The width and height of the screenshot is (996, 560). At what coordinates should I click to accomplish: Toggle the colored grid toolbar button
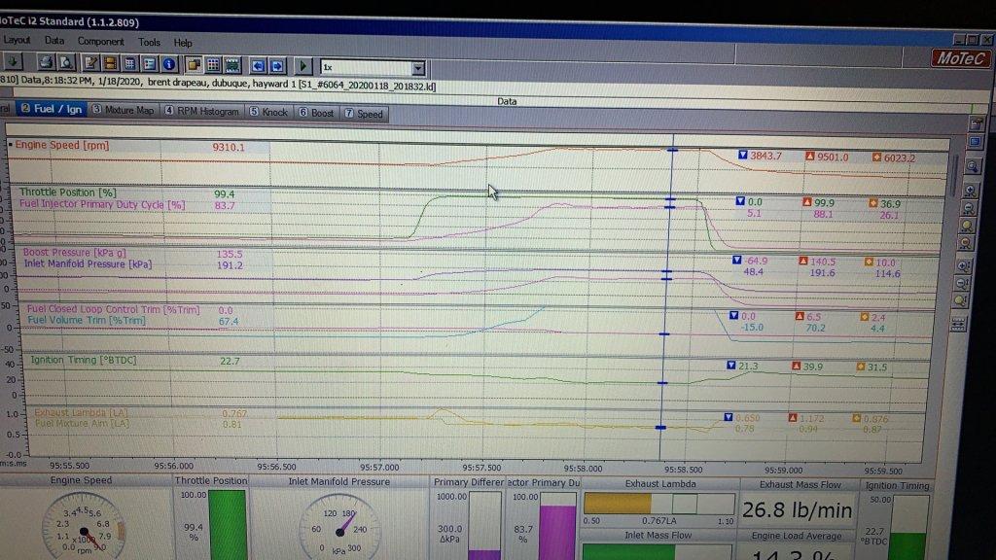coord(213,65)
